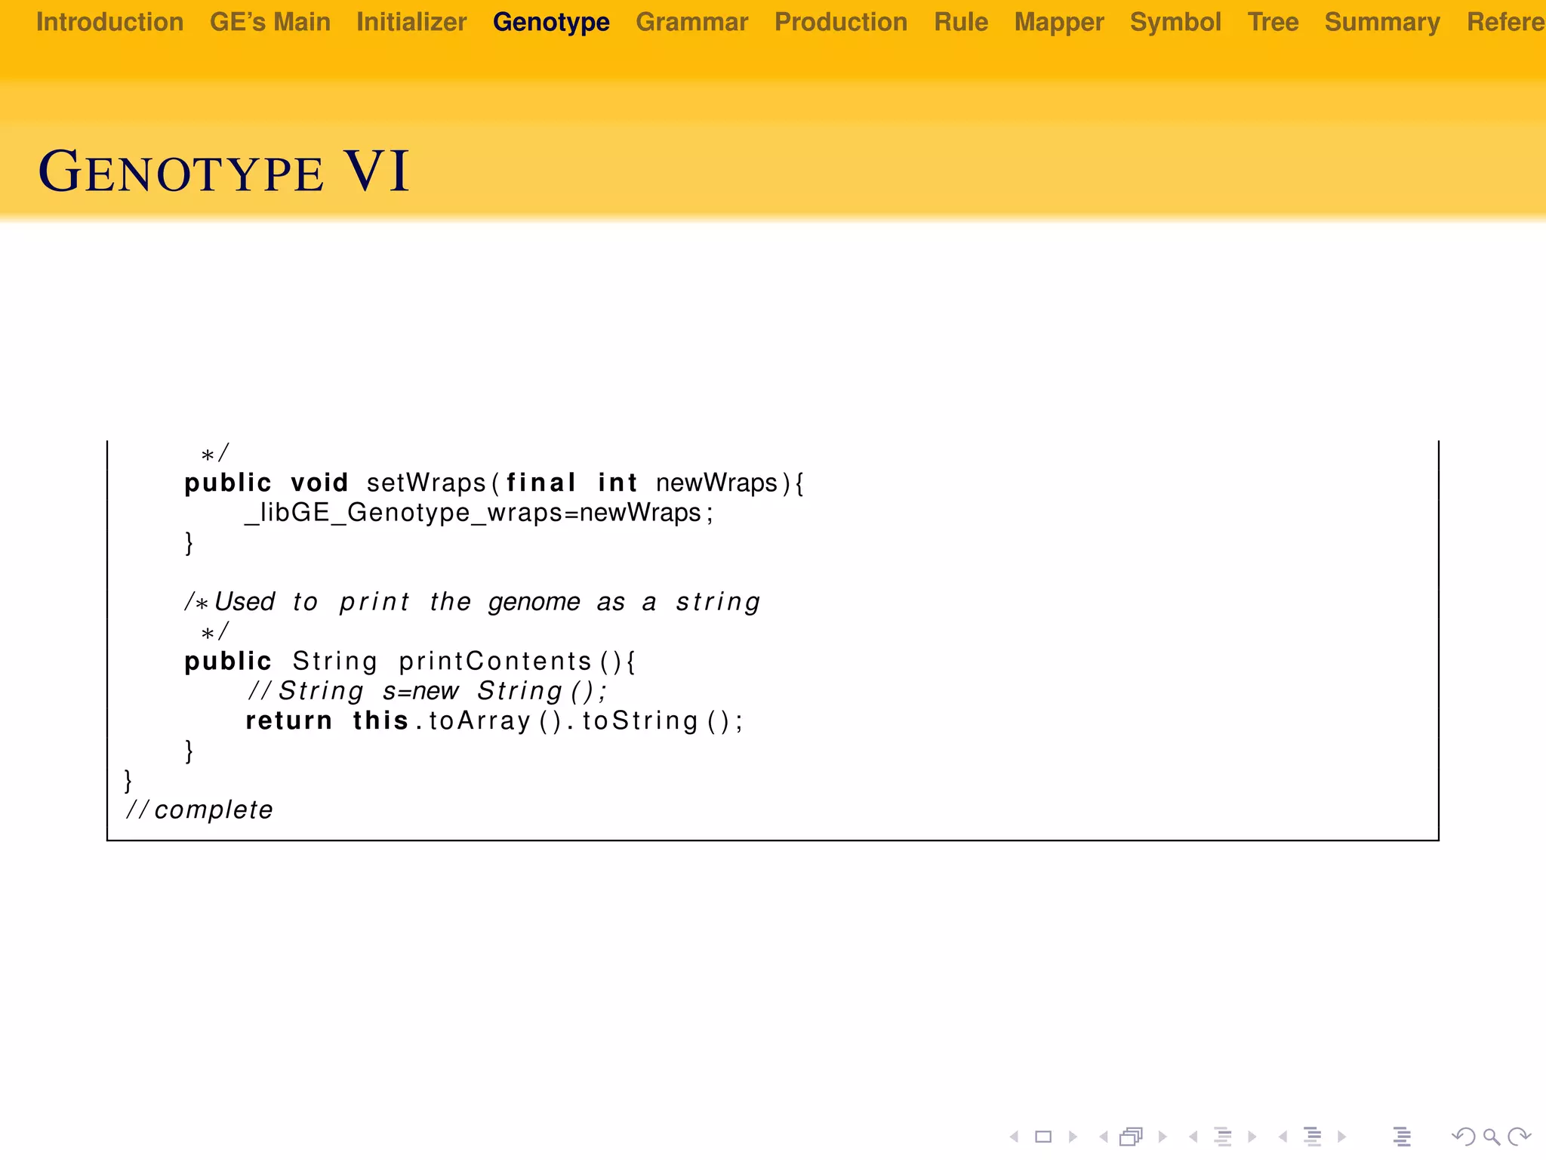Click 'printContents' method name
Image resolution: width=1546 pixels, height=1160 pixels.
click(495, 661)
